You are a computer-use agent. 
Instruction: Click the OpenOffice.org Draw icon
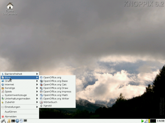point(41,88)
